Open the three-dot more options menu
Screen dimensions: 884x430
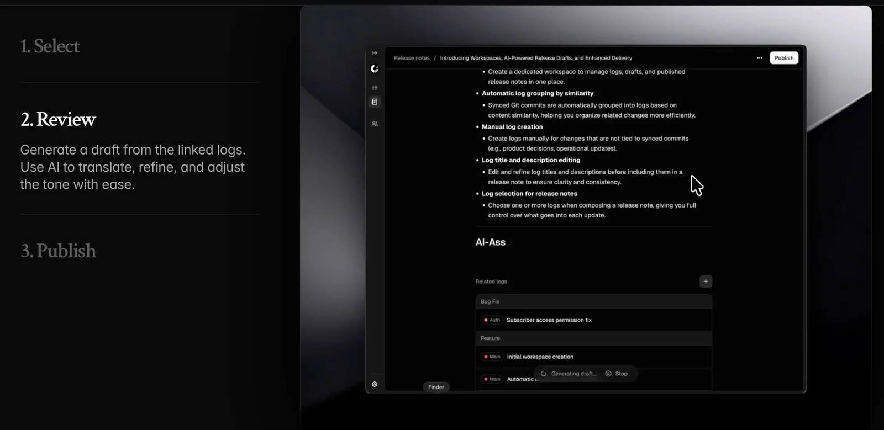[x=759, y=58]
